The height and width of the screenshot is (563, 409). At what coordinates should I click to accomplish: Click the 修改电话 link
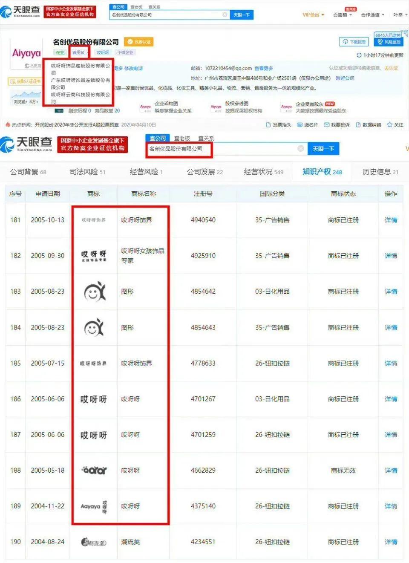point(134,68)
